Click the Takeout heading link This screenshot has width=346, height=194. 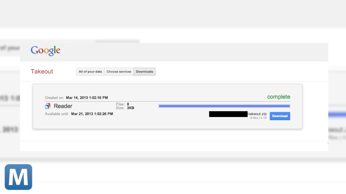42,71
